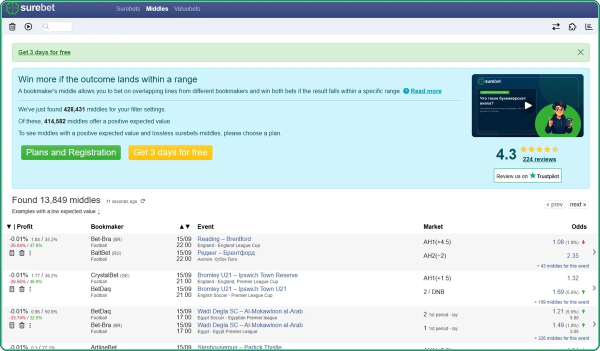Open more options for Bromley U21 row
Viewport: 600px width, 351px height.
(30, 289)
